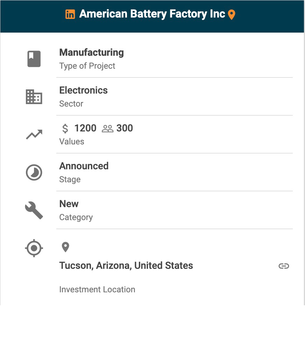Click the 300 jobs value
Screen dimensions: 305x354
click(125, 128)
